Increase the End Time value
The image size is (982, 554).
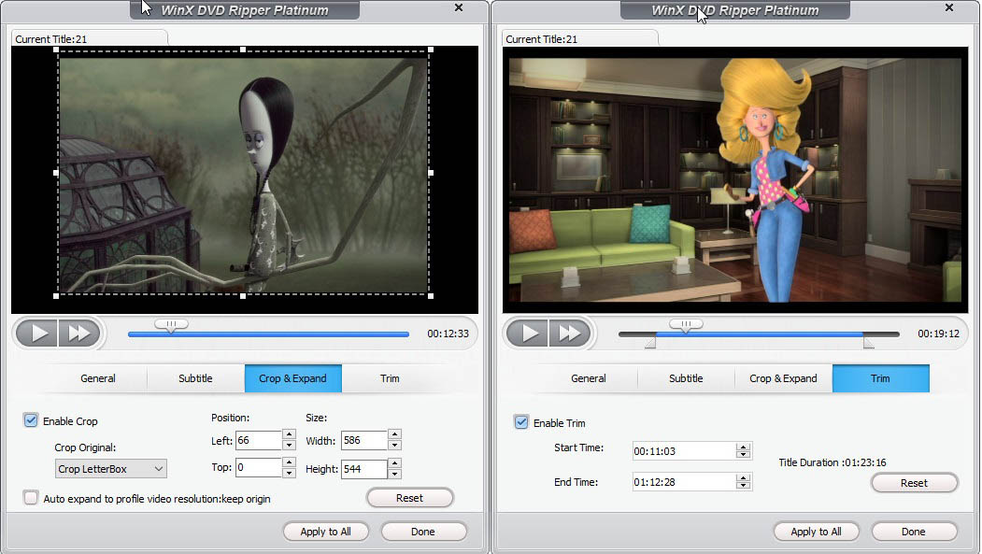tap(744, 477)
